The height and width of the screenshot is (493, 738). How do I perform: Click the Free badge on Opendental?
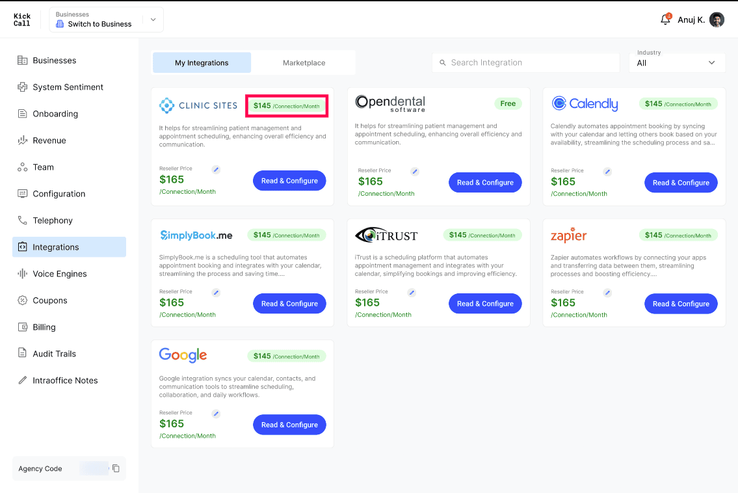(x=508, y=103)
